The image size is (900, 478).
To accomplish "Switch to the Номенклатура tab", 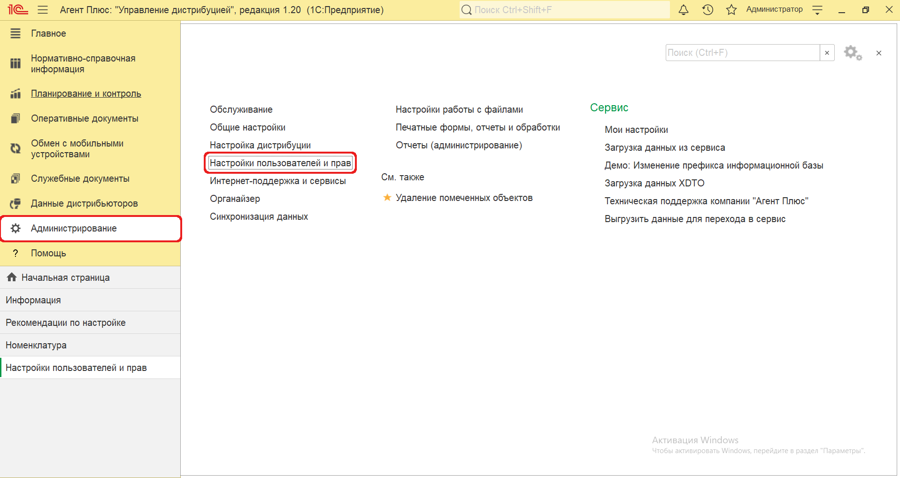I will (36, 345).
